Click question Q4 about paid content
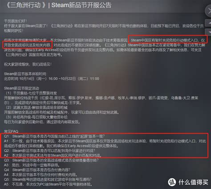This screenshot has width=211, height=189. click(37, 170)
